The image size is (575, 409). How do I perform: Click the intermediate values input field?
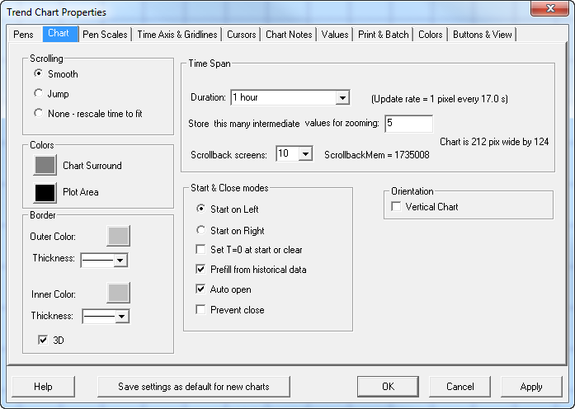point(408,124)
